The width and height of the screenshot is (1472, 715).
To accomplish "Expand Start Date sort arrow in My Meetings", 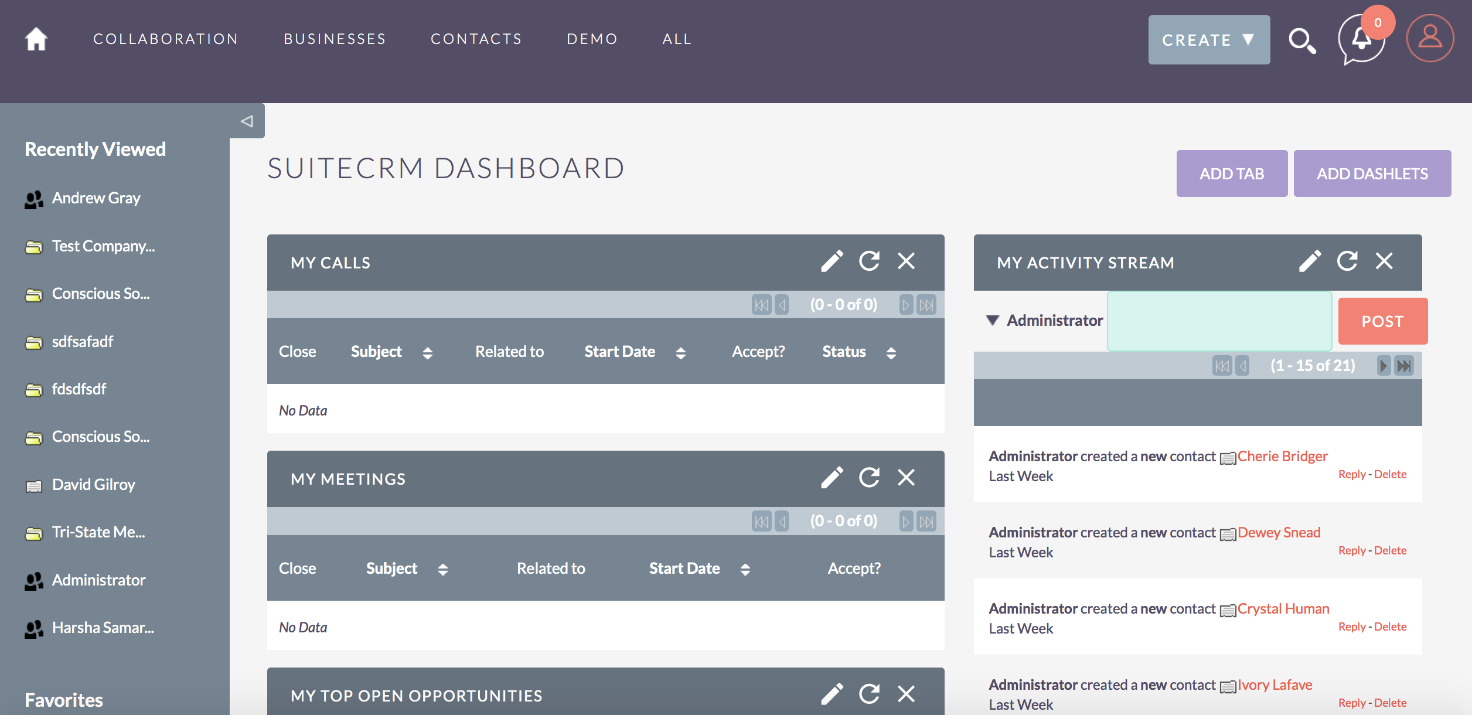I will (745, 568).
